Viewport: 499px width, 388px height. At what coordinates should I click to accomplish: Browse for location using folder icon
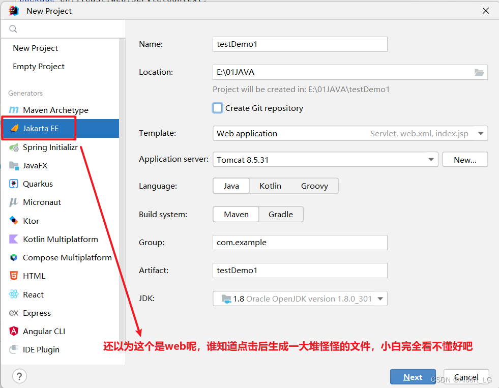point(479,73)
